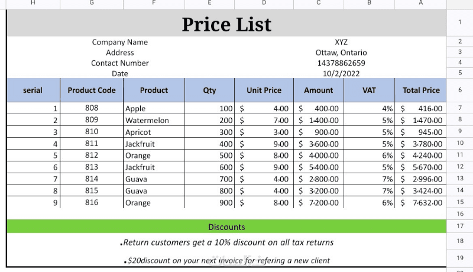Select column H header
Viewport: 473px width, 272px height.
click(33, 3)
